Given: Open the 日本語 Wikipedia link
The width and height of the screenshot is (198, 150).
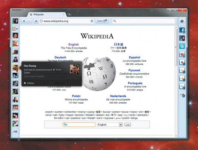Looking at the screenshot, I should [x=118, y=44].
